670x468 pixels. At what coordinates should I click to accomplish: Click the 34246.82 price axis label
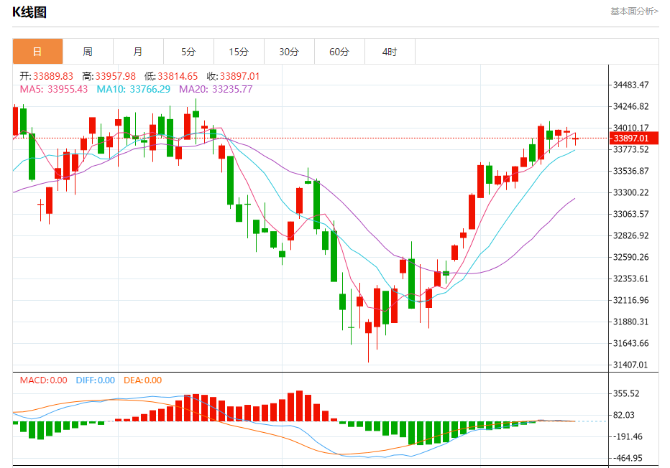click(x=630, y=106)
